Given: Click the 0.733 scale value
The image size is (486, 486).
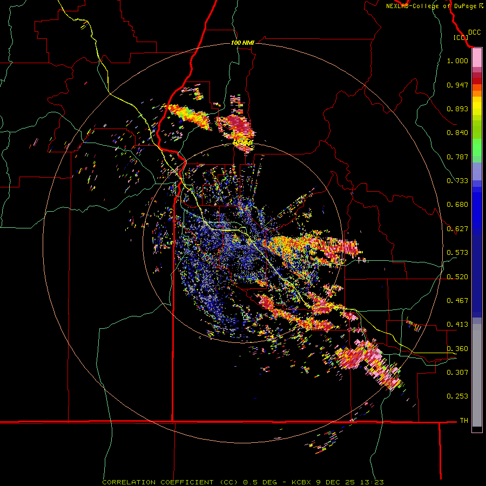Looking at the screenshot, I should (x=457, y=181).
